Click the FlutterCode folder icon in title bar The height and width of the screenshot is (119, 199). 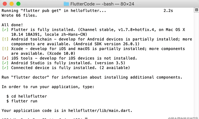[x=66, y=4]
